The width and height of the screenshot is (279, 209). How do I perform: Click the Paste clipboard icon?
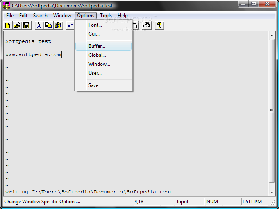pyautogui.click(x=58, y=26)
